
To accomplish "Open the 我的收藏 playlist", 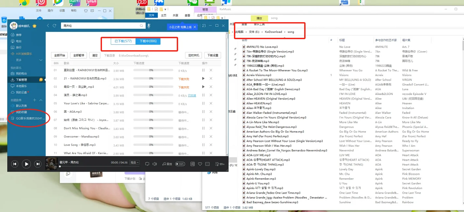I will pos(21,112).
